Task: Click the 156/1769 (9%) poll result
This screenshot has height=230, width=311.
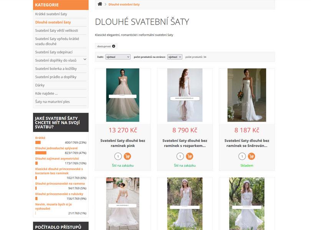Action: click(76, 199)
